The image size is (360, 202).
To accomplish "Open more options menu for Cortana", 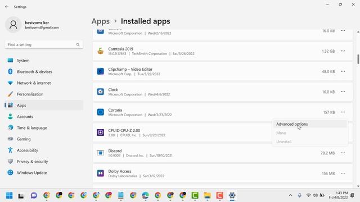I will pos(343,112).
